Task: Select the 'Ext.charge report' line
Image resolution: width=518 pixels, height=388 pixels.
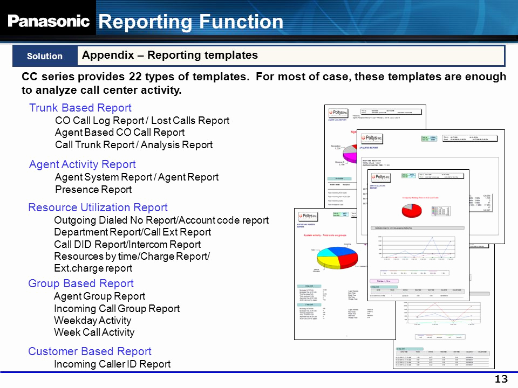Action: [93, 268]
